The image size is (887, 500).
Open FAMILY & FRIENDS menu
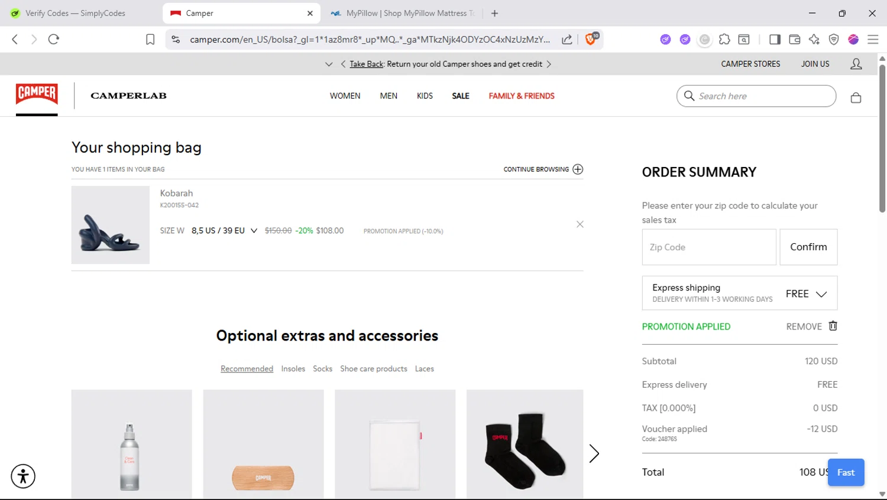click(522, 96)
